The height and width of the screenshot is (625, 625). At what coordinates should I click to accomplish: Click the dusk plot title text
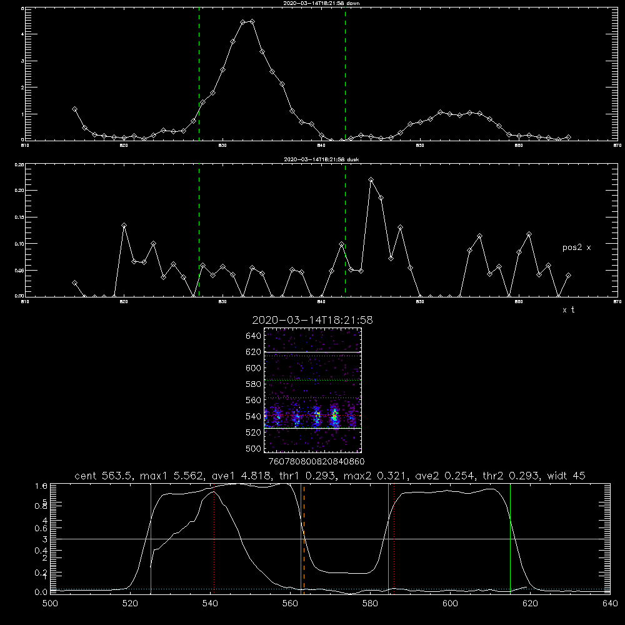[x=321, y=159]
